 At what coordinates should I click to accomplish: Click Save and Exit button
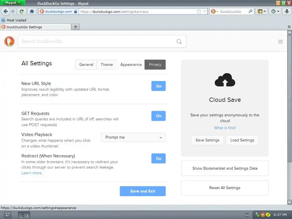[143, 191]
